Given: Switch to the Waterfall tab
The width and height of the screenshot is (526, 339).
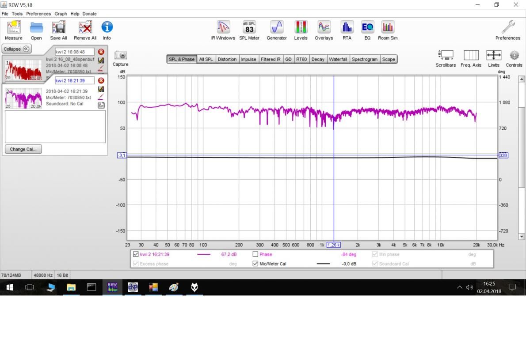Looking at the screenshot, I should pyautogui.click(x=338, y=59).
